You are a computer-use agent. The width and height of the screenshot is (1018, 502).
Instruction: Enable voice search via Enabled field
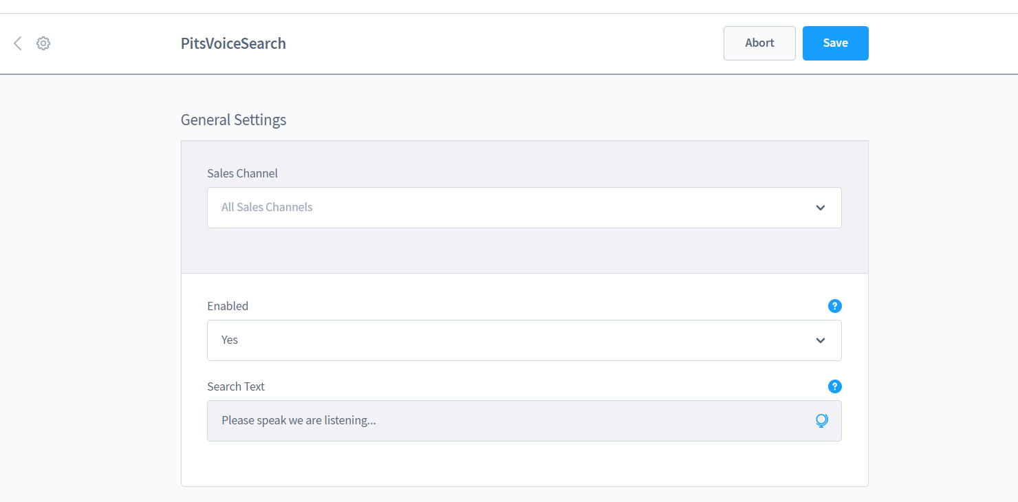(x=524, y=340)
